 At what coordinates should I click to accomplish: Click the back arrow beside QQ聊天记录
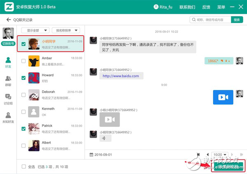(8, 20)
